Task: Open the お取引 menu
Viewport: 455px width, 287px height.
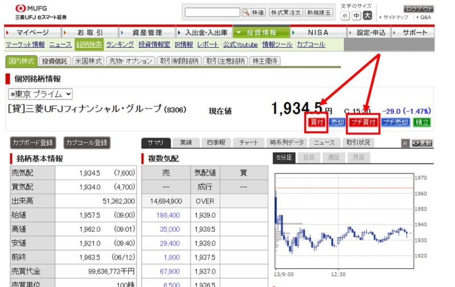Action: [x=90, y=32]
